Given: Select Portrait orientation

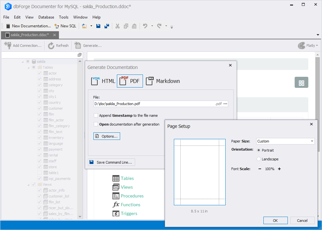Looking at the screenshot, I should [x=259, y=150].
